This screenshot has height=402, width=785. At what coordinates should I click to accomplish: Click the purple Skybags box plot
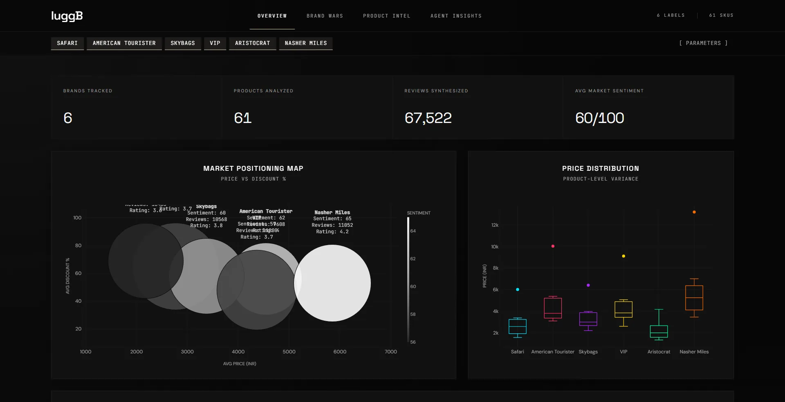coord(588,320)
